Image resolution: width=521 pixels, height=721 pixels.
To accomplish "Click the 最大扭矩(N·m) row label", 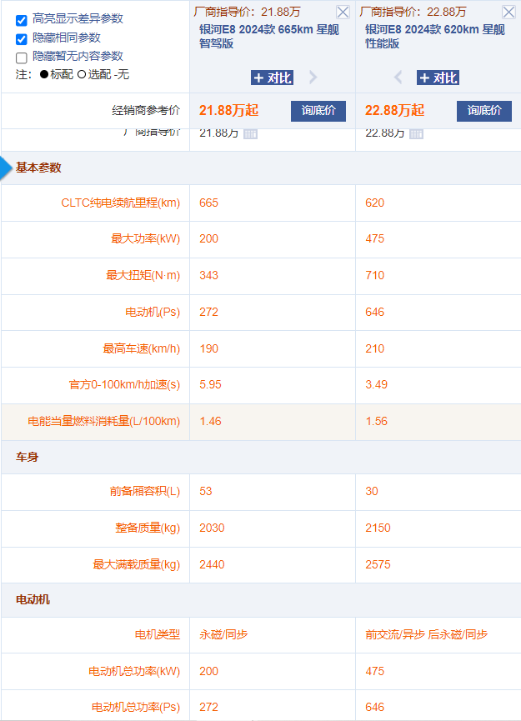I will tap(143, 275).
